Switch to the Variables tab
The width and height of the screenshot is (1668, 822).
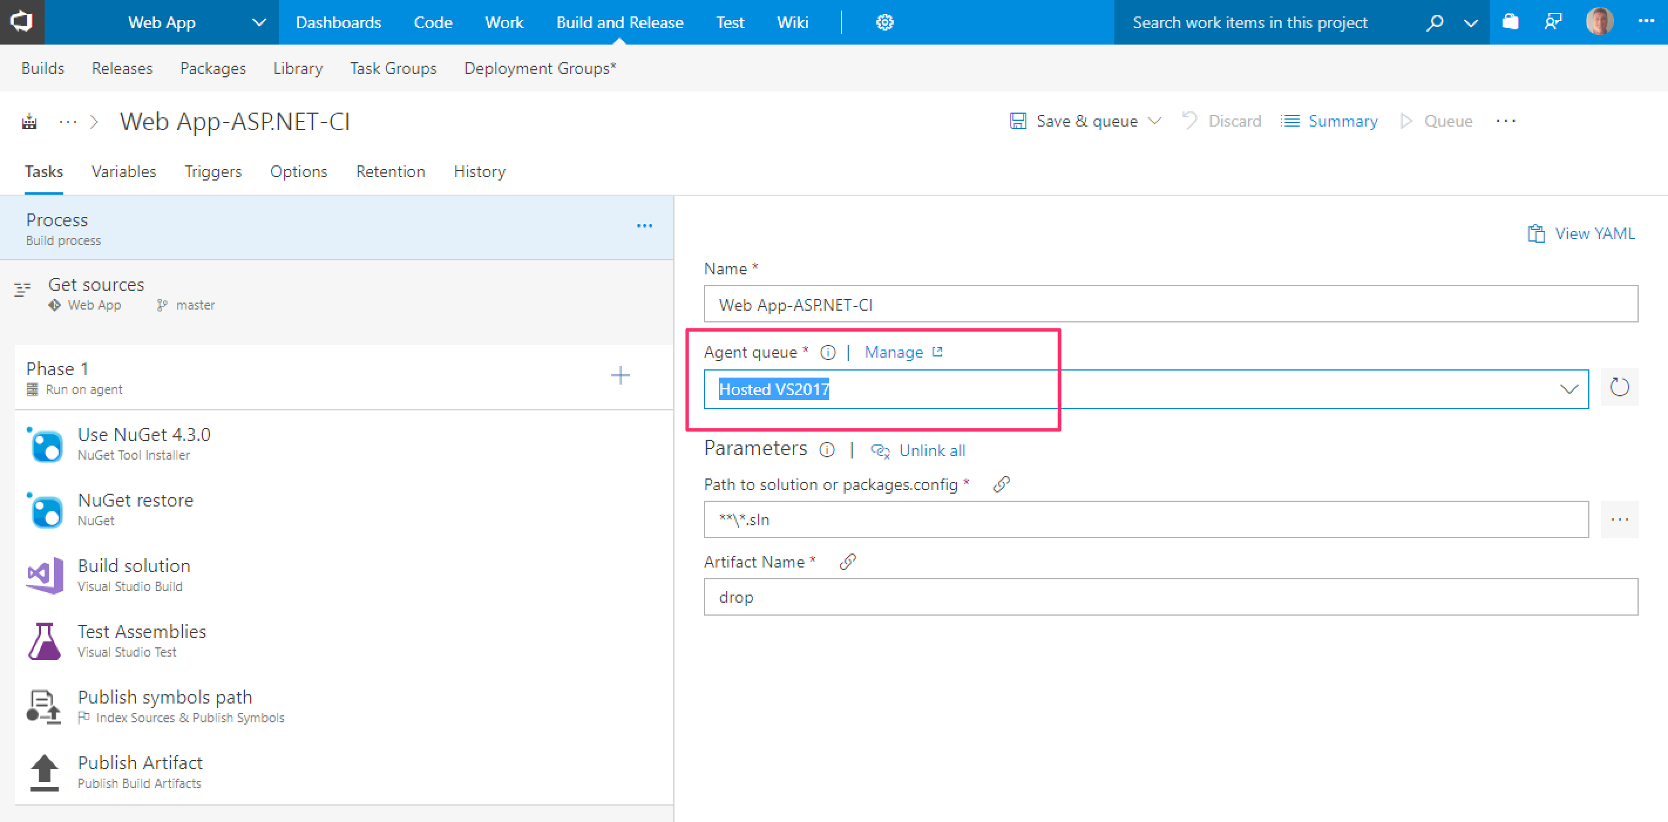pyautogui.click(x=124, y=172)
